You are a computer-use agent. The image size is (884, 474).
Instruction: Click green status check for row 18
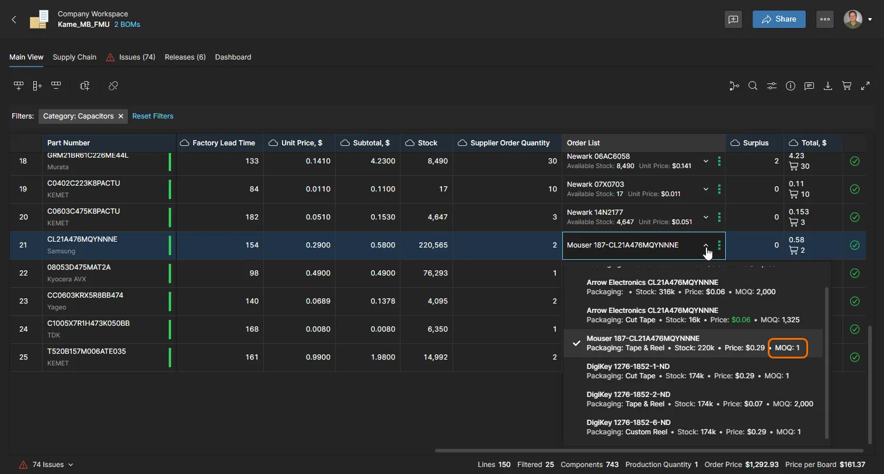[x=854, y=161]
